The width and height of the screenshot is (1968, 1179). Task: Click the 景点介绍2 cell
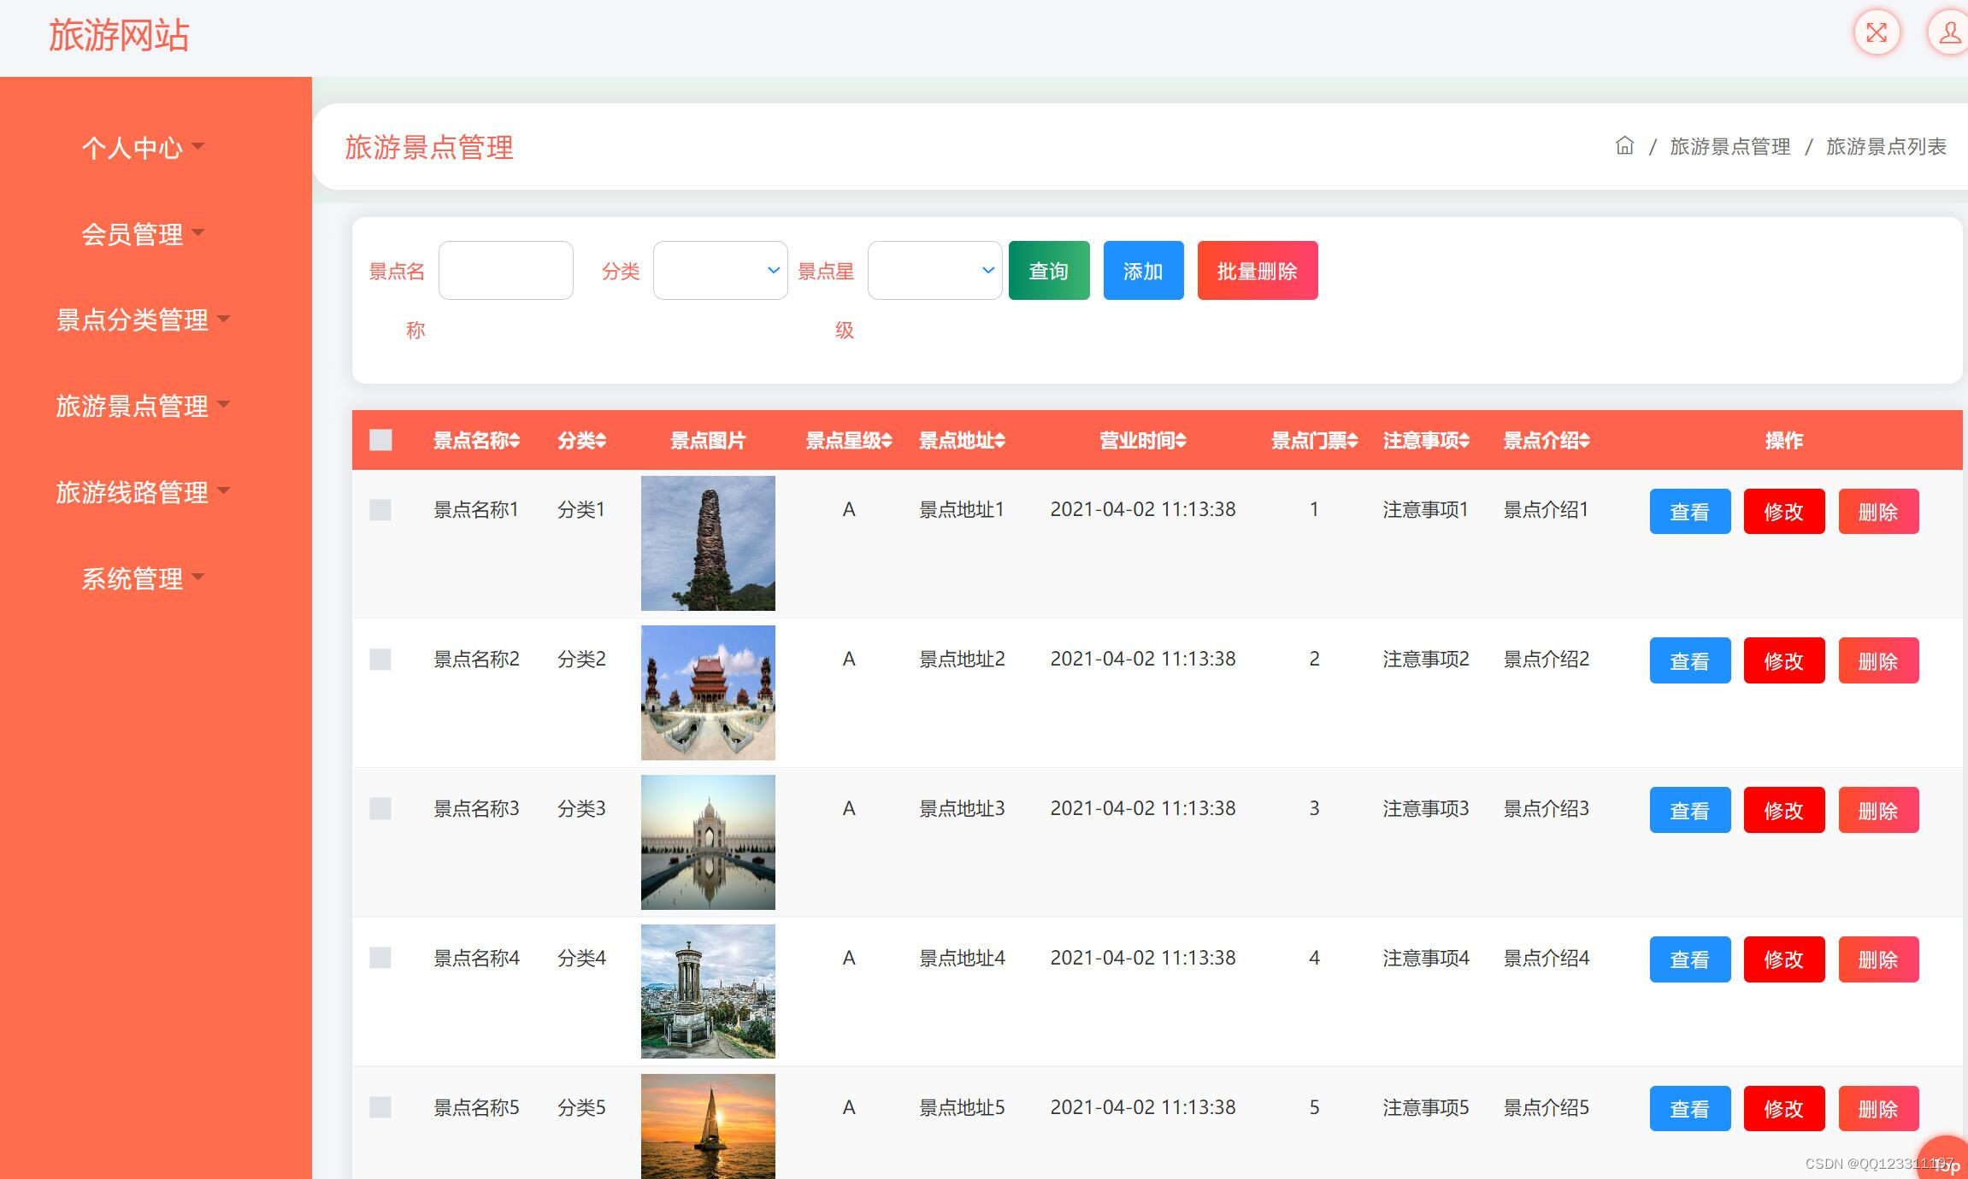point(1546,660)
